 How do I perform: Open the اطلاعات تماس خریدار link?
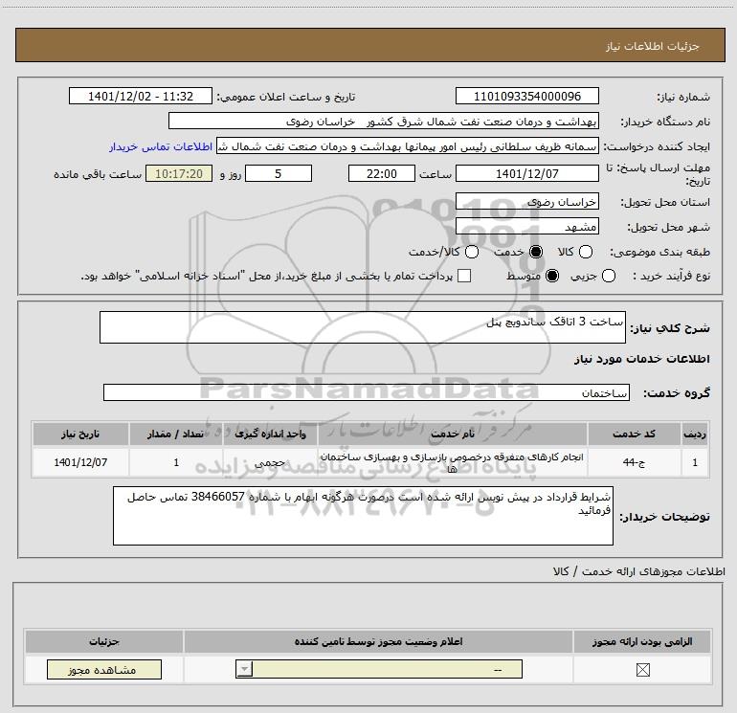pyautogui.click(x=161, y=146)
